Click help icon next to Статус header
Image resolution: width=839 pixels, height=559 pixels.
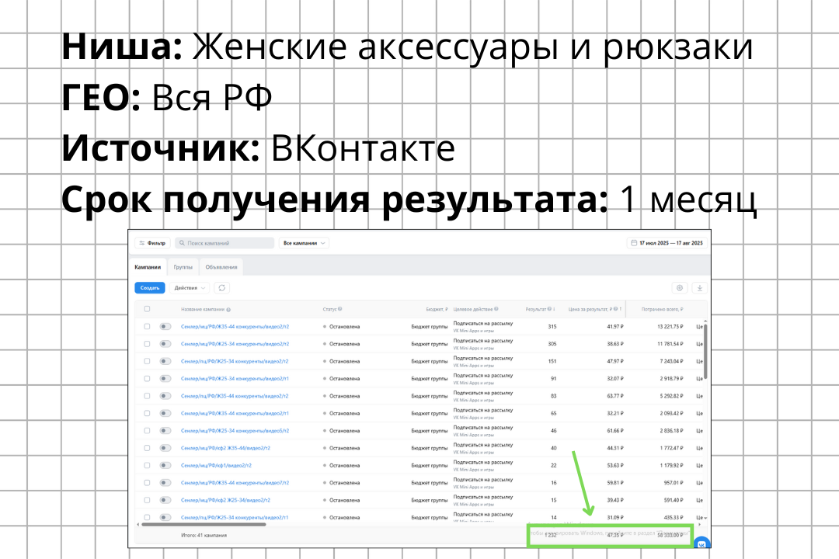339,309
